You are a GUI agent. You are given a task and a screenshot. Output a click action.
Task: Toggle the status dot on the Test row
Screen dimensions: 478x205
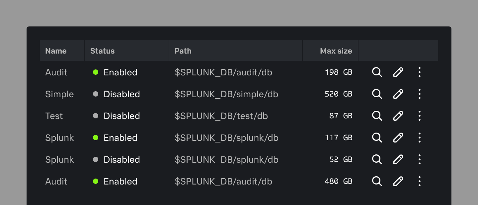(96, 116)
